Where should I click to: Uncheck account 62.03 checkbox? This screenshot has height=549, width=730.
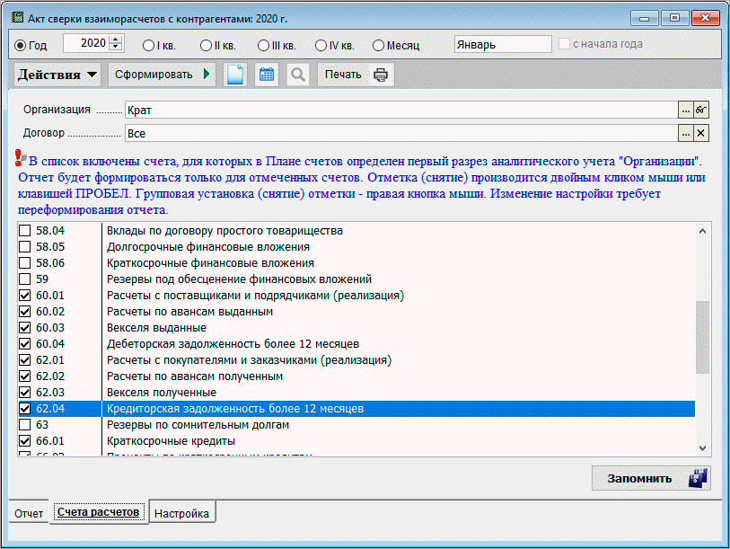[x=24, y=393]
